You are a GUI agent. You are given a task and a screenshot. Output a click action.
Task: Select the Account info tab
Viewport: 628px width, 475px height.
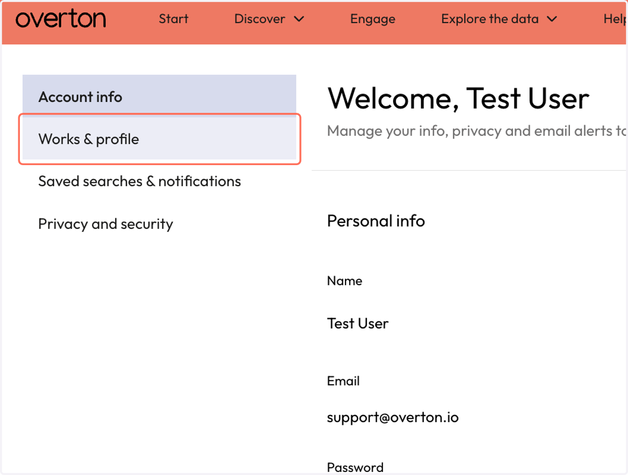tap(159, 97)
